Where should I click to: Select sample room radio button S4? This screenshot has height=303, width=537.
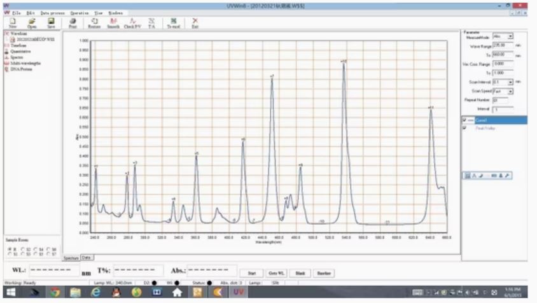click(36, 249)
